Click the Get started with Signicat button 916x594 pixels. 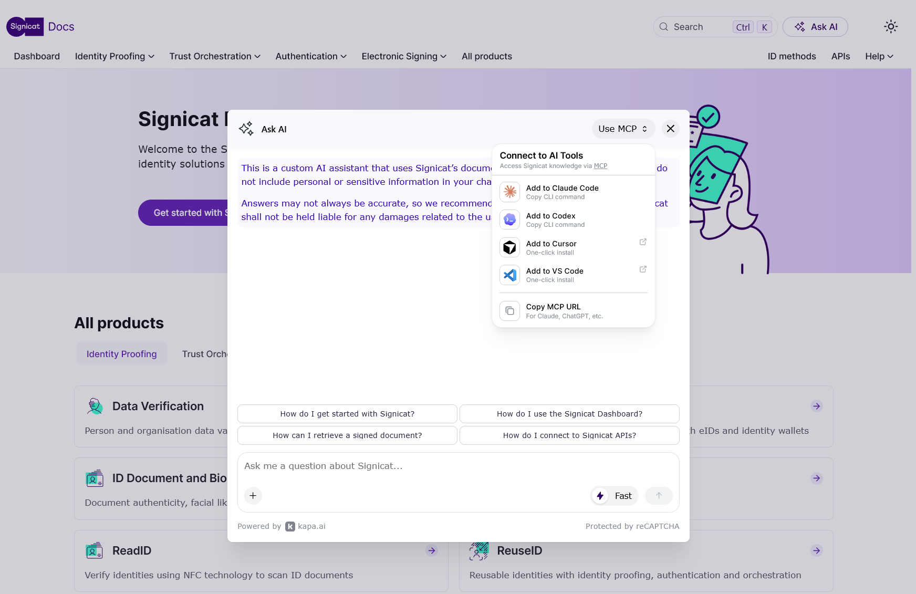pyautogui.click(x=183, y=213)
